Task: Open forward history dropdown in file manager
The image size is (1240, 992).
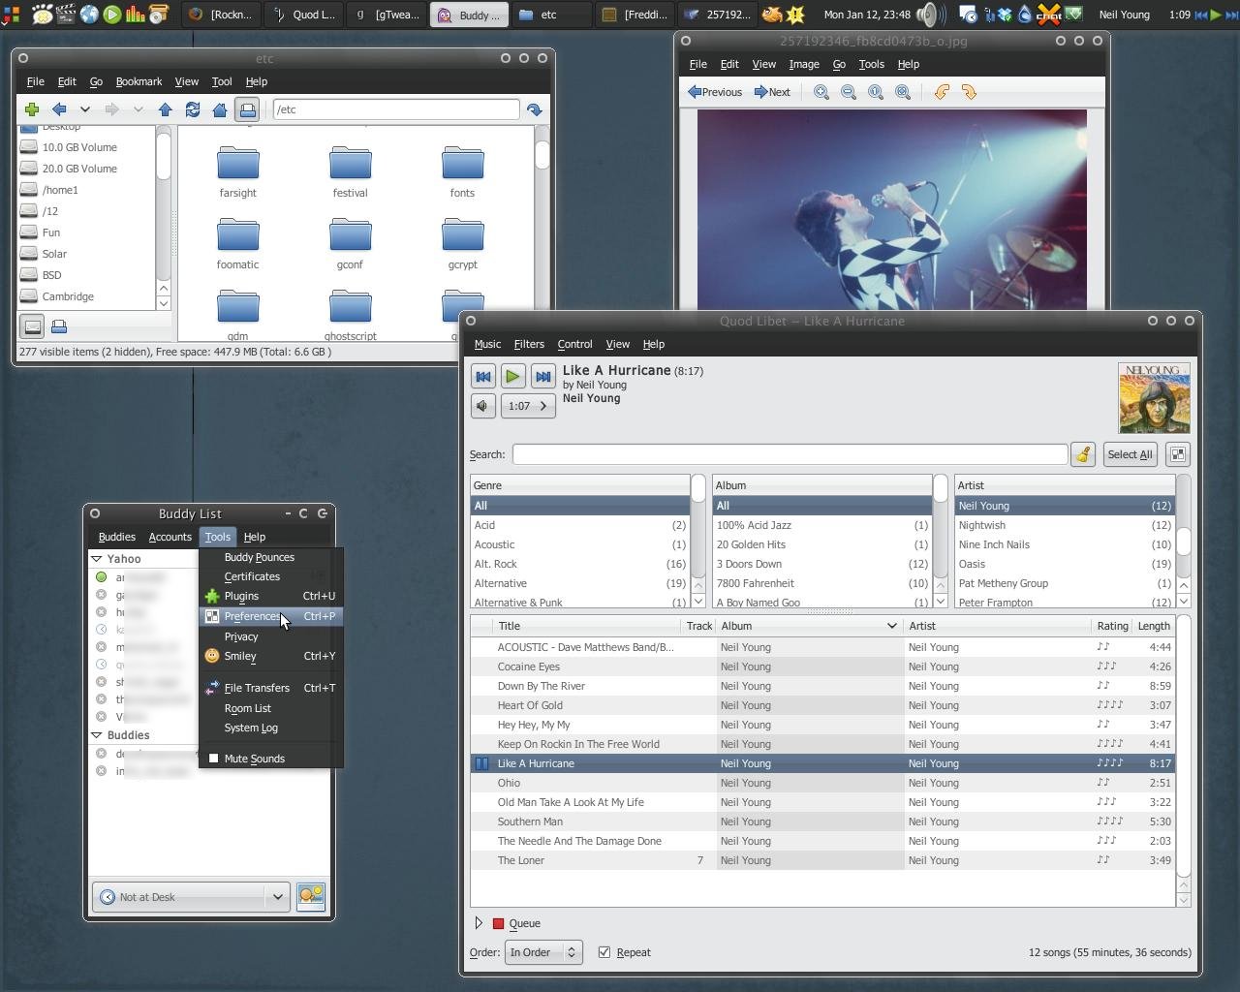Action: point(139,109)
